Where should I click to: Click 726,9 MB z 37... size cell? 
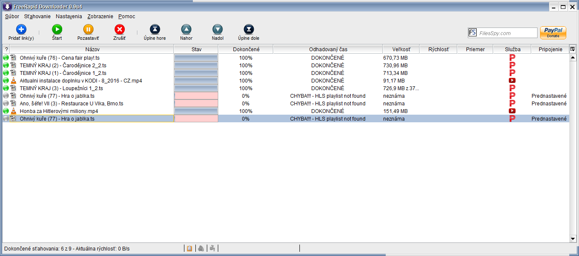tap(401, 88)
